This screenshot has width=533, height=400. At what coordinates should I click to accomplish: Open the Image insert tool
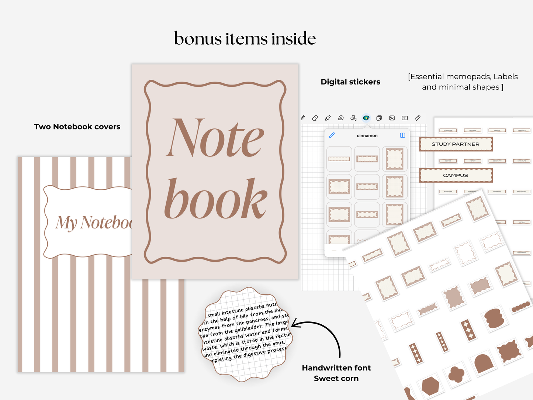[392, 118]
